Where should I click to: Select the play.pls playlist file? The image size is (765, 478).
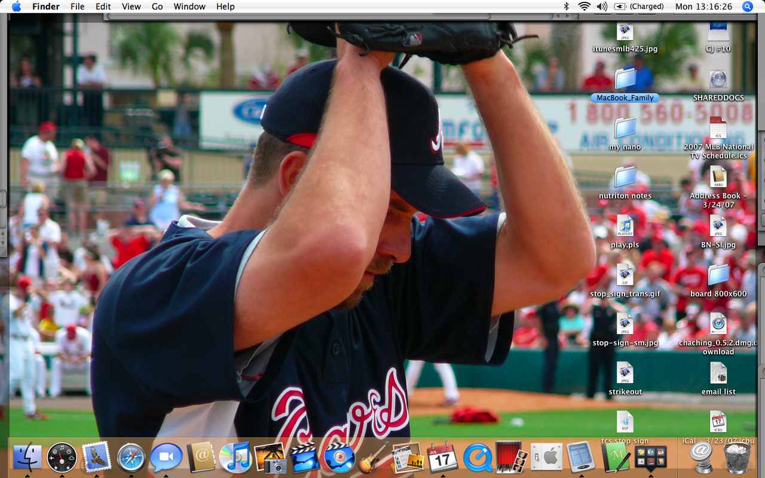(x=625, y=232)
